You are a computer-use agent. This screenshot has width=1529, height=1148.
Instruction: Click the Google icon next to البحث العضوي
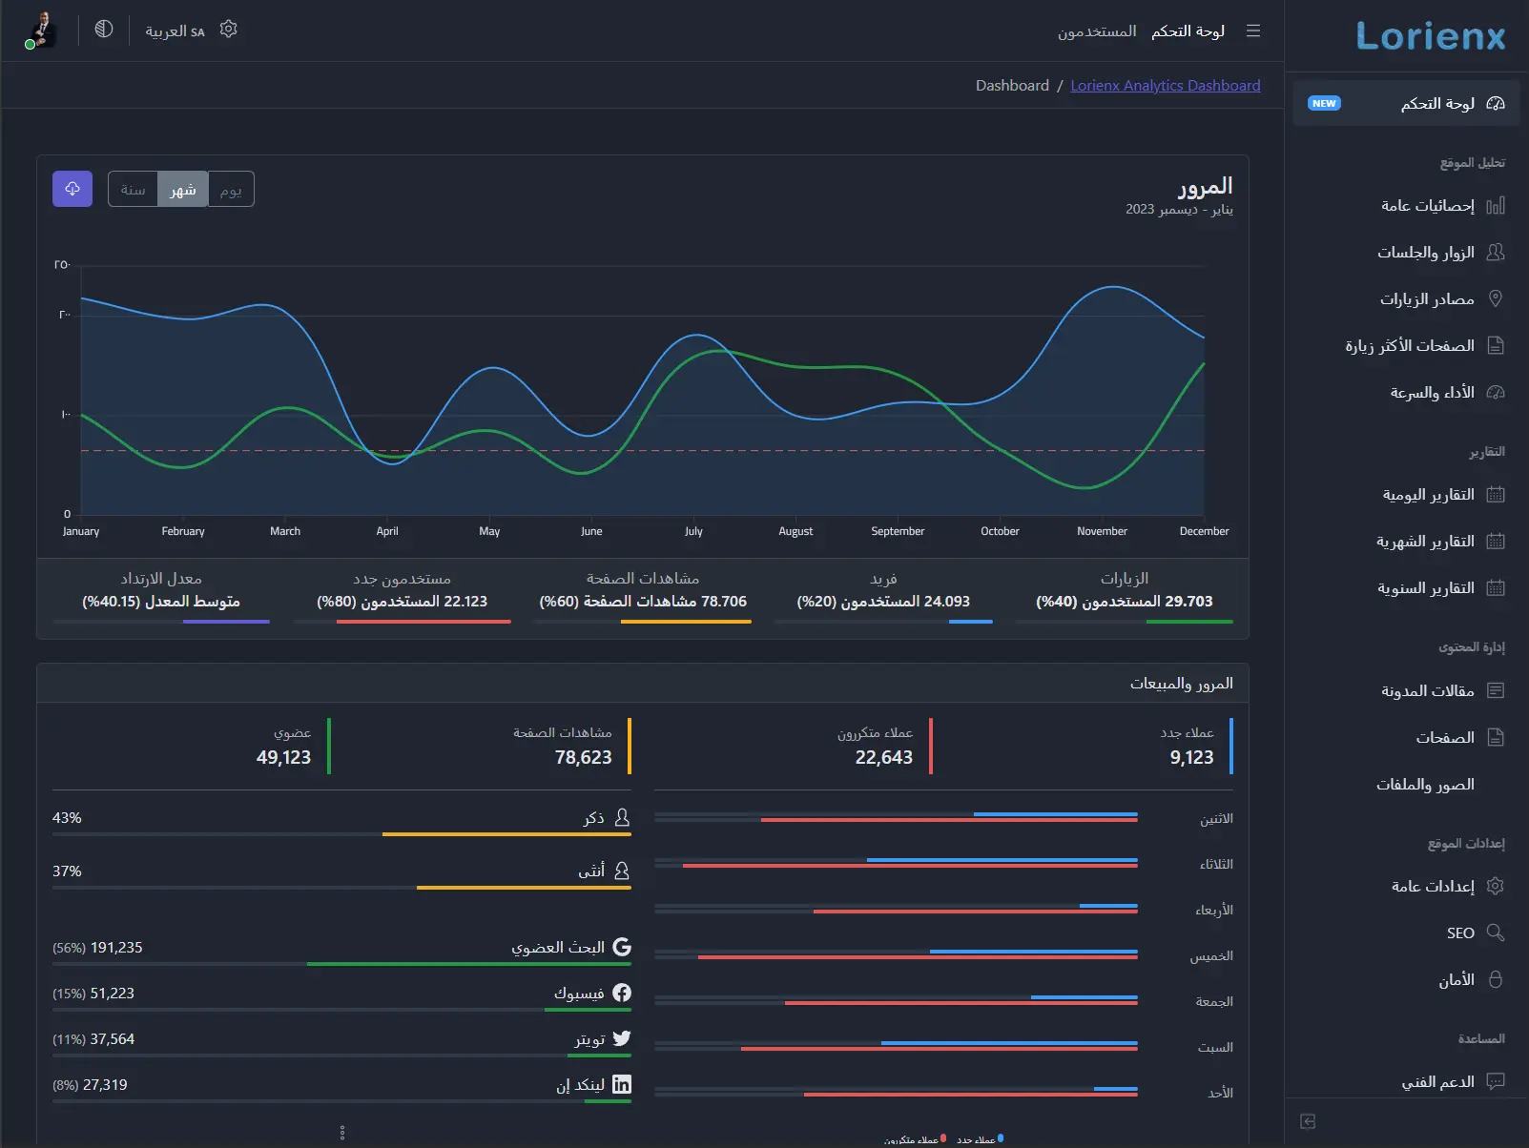point(623,947)
